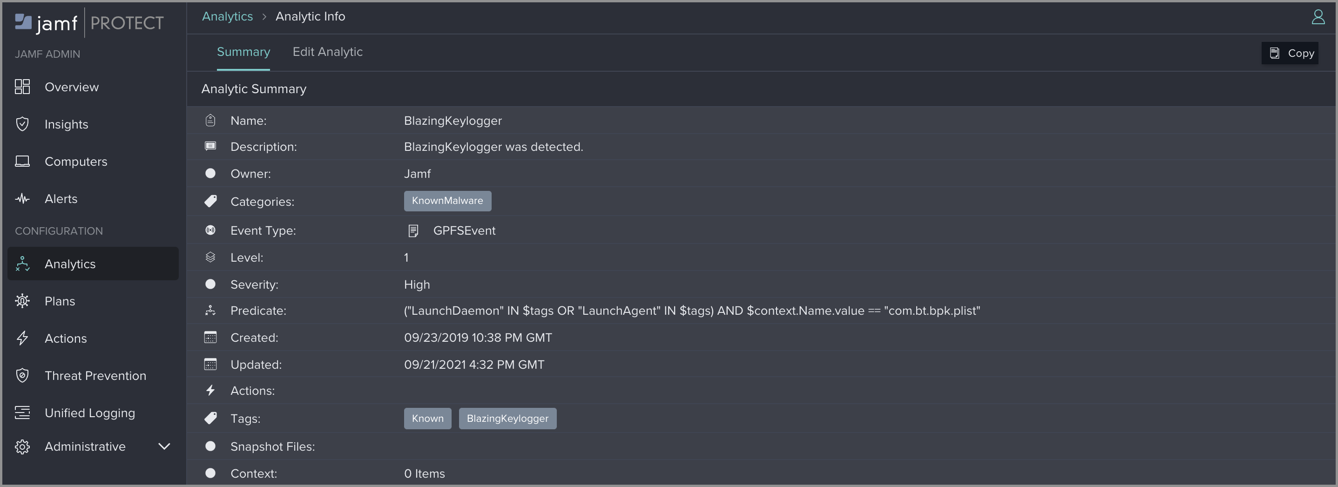This screenshot has height=487, width=1338.
Task: Click the severity value High
Action: coord(417,284)
